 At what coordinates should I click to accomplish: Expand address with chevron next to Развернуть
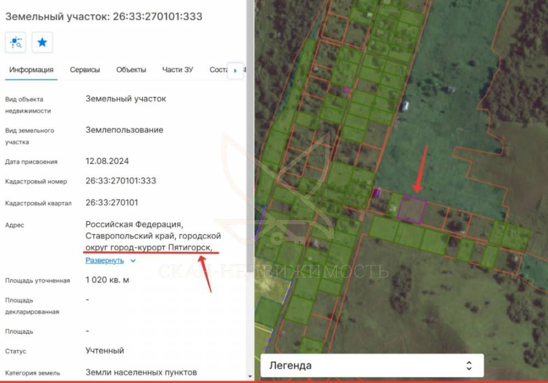pos(133,261)
